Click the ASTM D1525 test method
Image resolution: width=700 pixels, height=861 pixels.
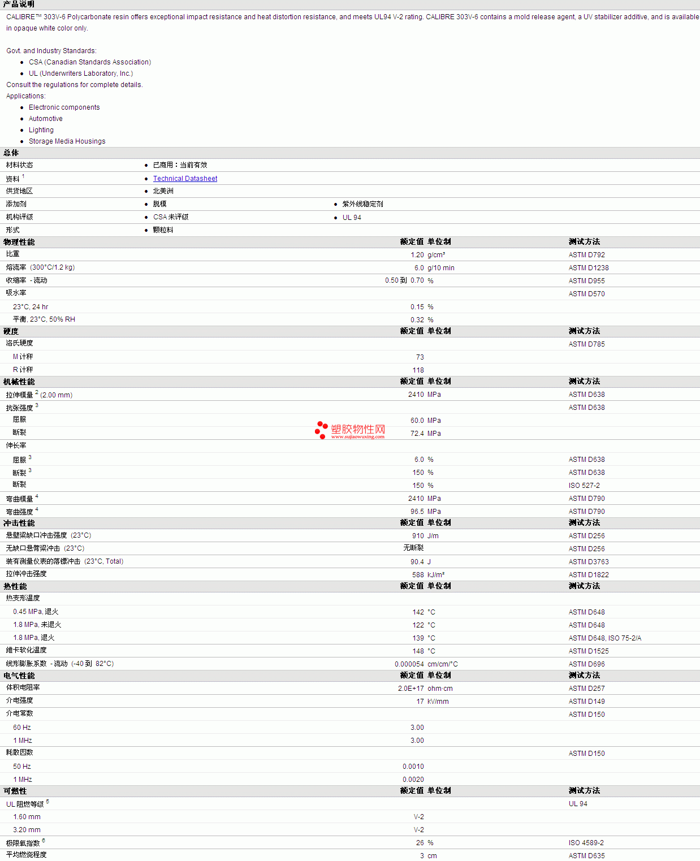click(589, 651)
